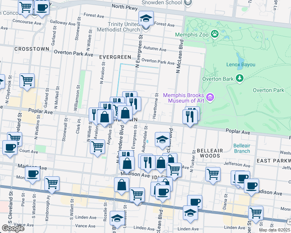The width and height of the screenshot is (291, 233).
Task: Click the shopping bag marker near Angelus St on Poplar
Action: (x=105, y=117)
